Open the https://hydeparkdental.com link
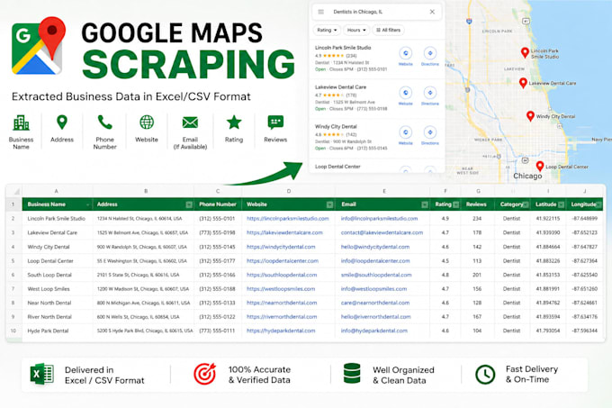The image size is (612, 408). [281, 331]
